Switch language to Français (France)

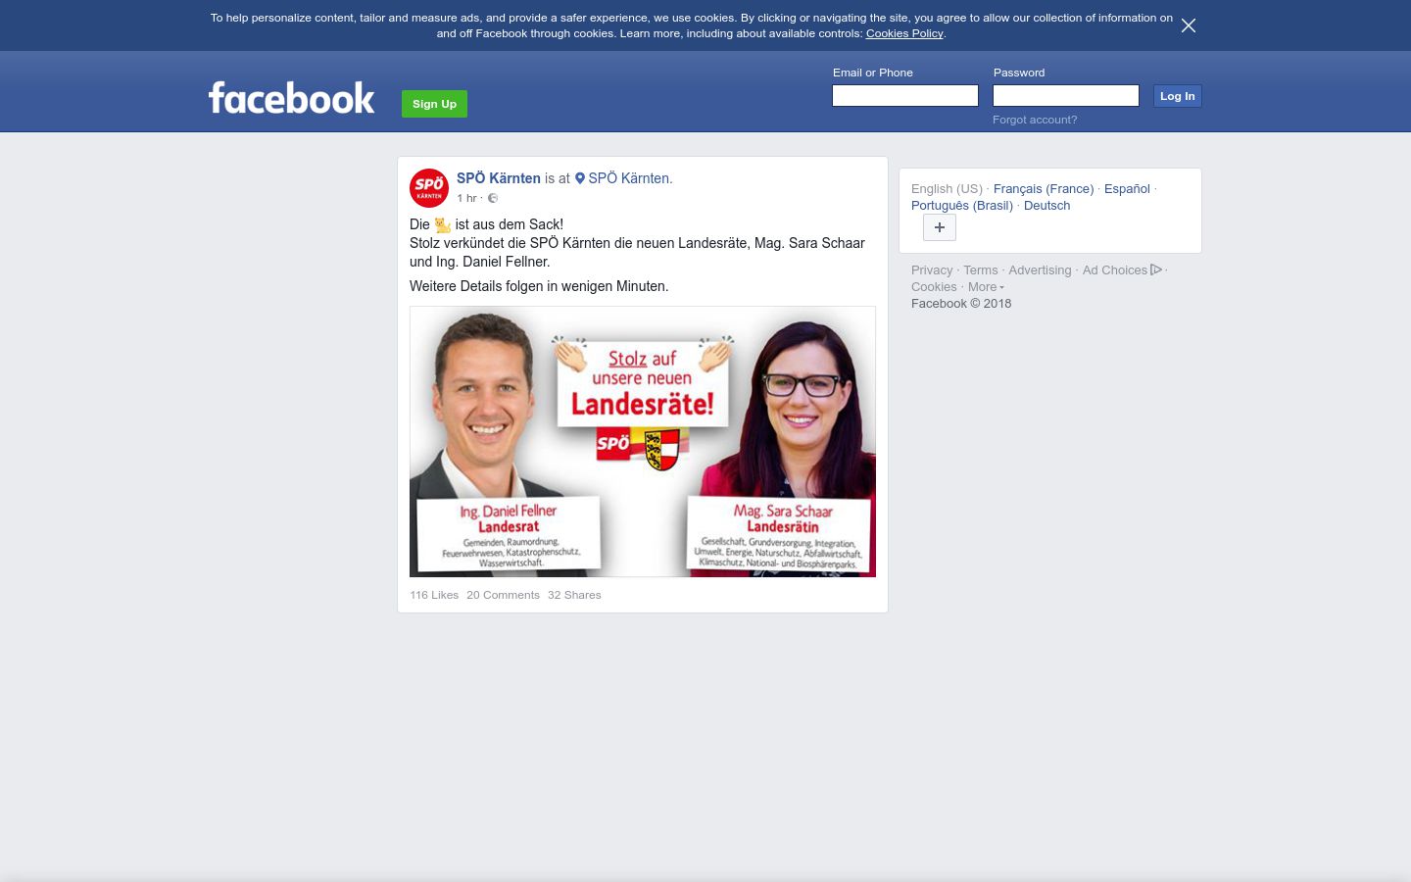(x=1044, y=188)
